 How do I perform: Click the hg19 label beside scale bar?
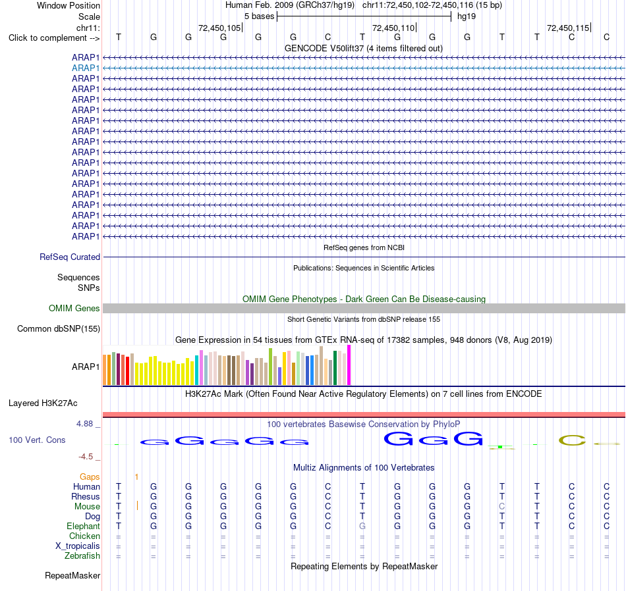(x=467, y=16)
